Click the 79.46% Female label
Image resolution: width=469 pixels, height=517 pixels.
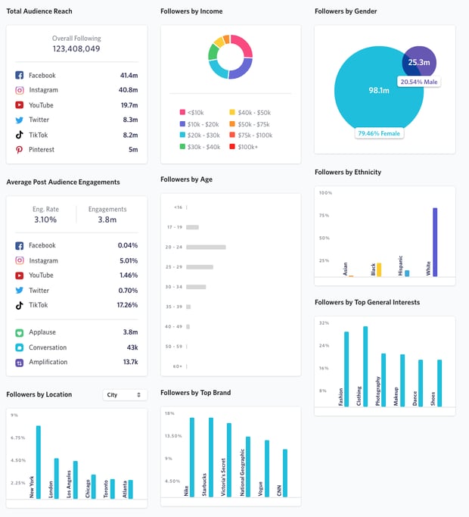(x=379, y=133)
